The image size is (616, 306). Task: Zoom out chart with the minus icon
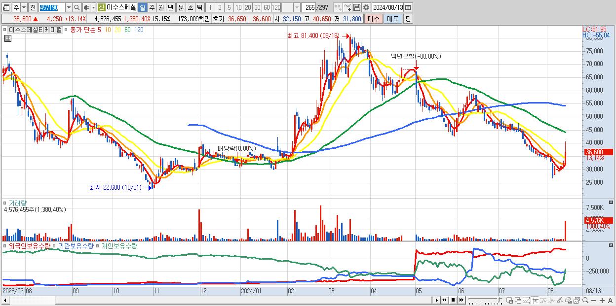[593, 301]
